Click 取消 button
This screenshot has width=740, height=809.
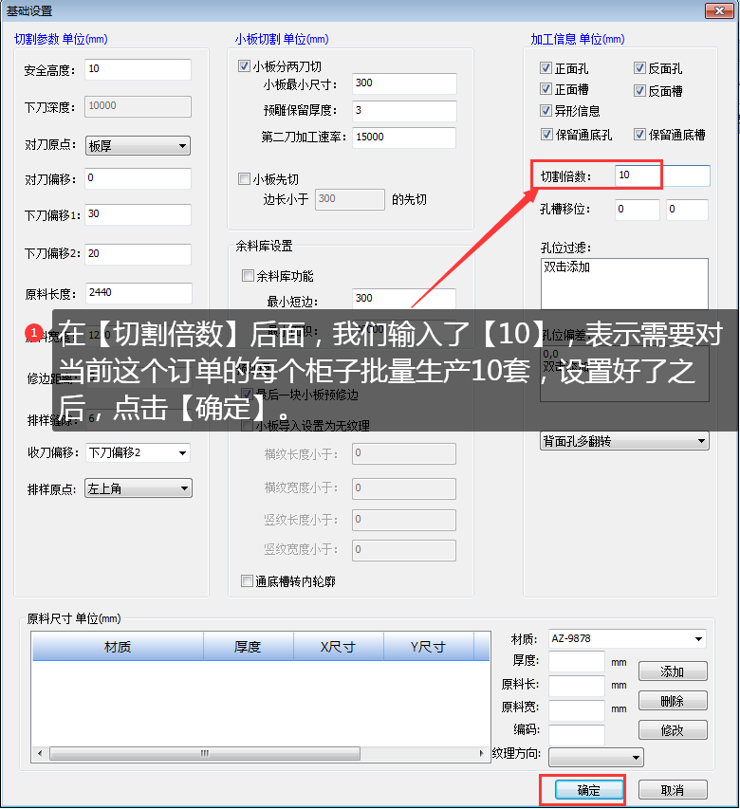pos(673,790)
